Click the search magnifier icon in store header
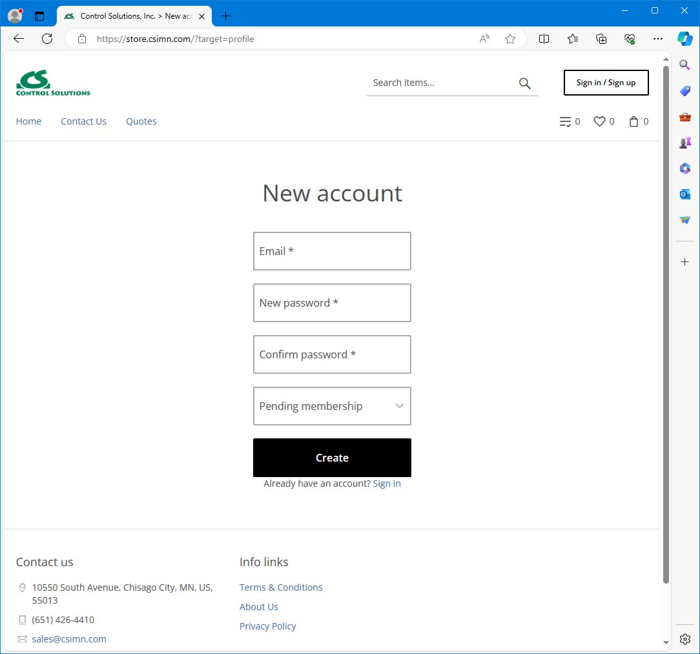The height and width of the screenshot is (654, 700). click(x=524, y=83)
